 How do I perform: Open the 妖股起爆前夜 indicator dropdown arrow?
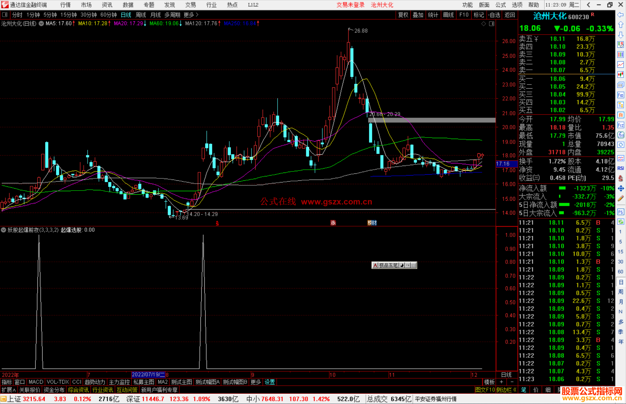click(x=3, y=230)
